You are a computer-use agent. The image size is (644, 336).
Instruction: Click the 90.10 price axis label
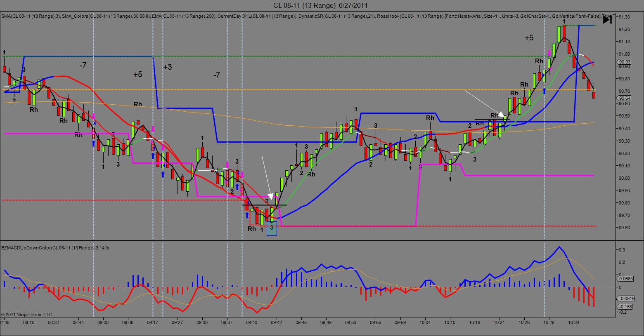(624, 166)
